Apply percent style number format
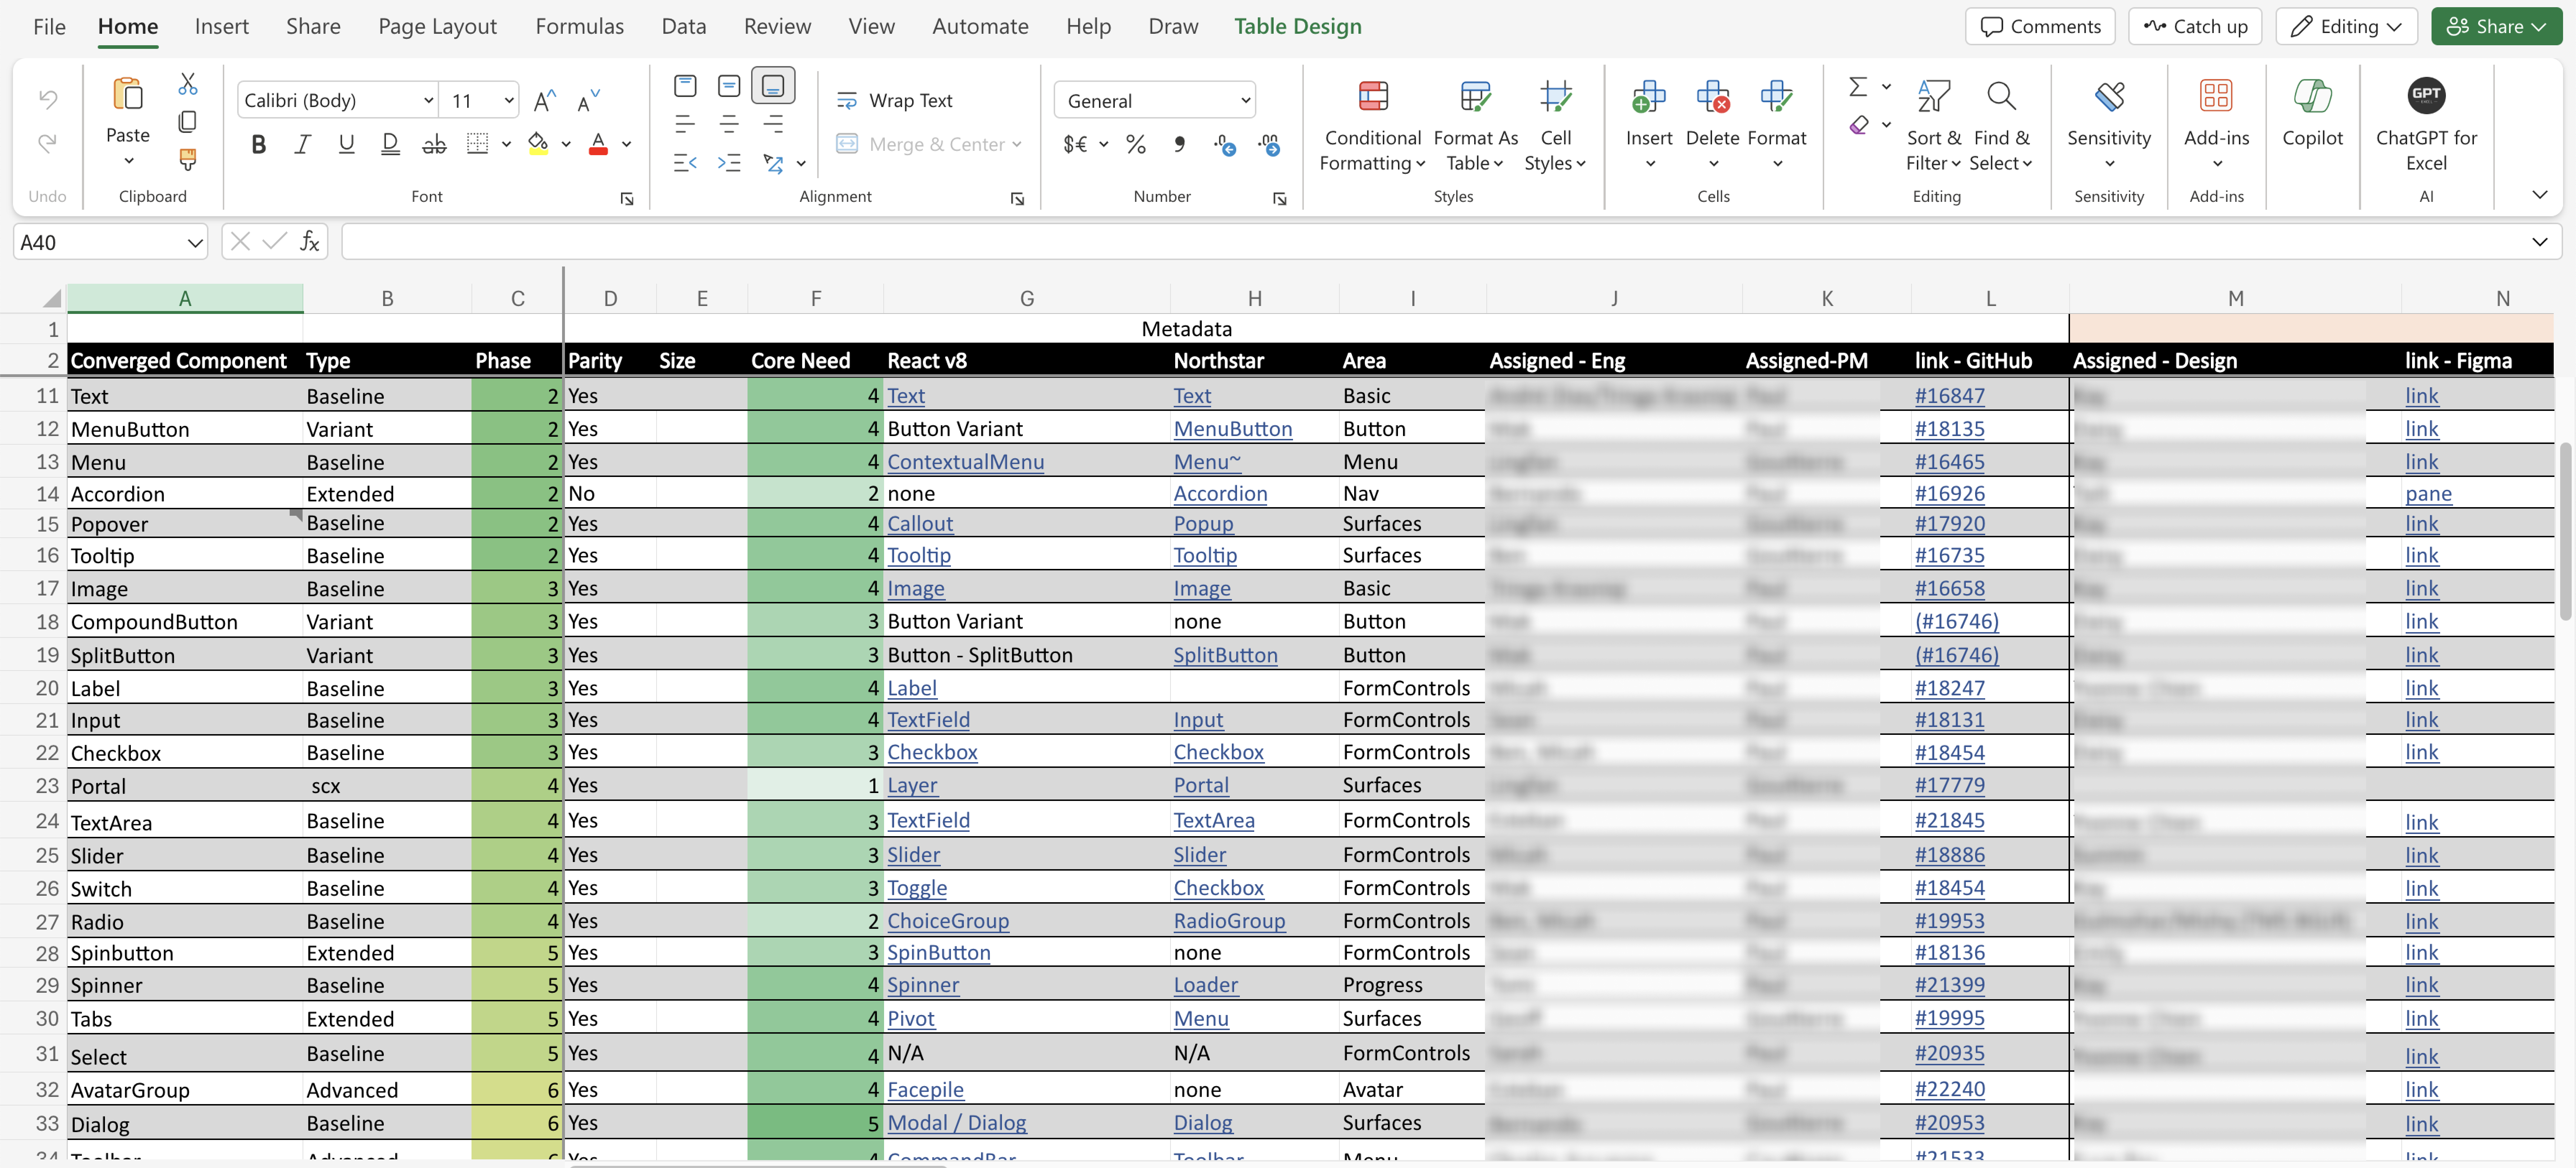The image size is (2576, 1168). point(1136,145)
